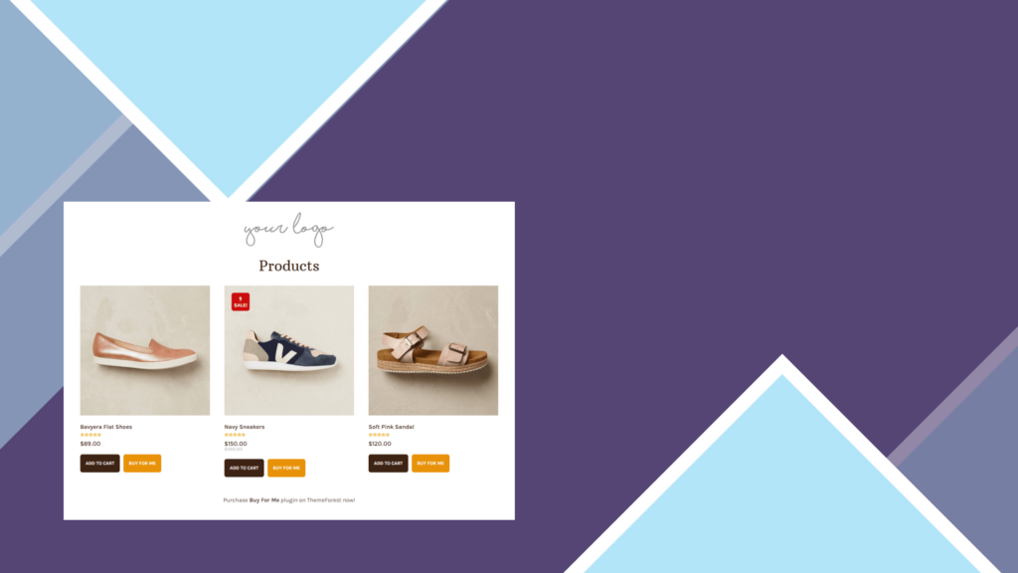The width and height of the screenshot is (1018, 573).
Task: Click Buy For Me under Navy Sneakers
Action: (286, 468)
